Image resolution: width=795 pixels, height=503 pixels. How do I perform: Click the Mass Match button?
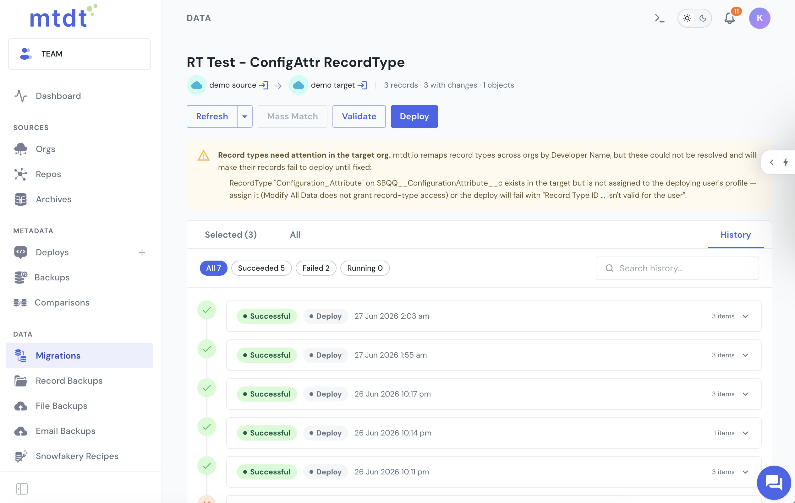pyautogui.click(x=293, y=116)
